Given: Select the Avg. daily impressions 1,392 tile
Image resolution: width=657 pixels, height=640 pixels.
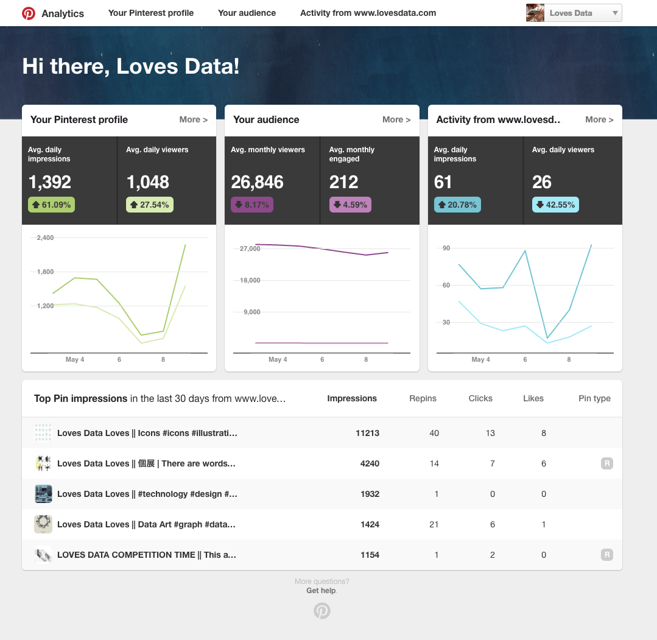Looking at the screenshot, I should pyautogui.click(x=69, y=180).
